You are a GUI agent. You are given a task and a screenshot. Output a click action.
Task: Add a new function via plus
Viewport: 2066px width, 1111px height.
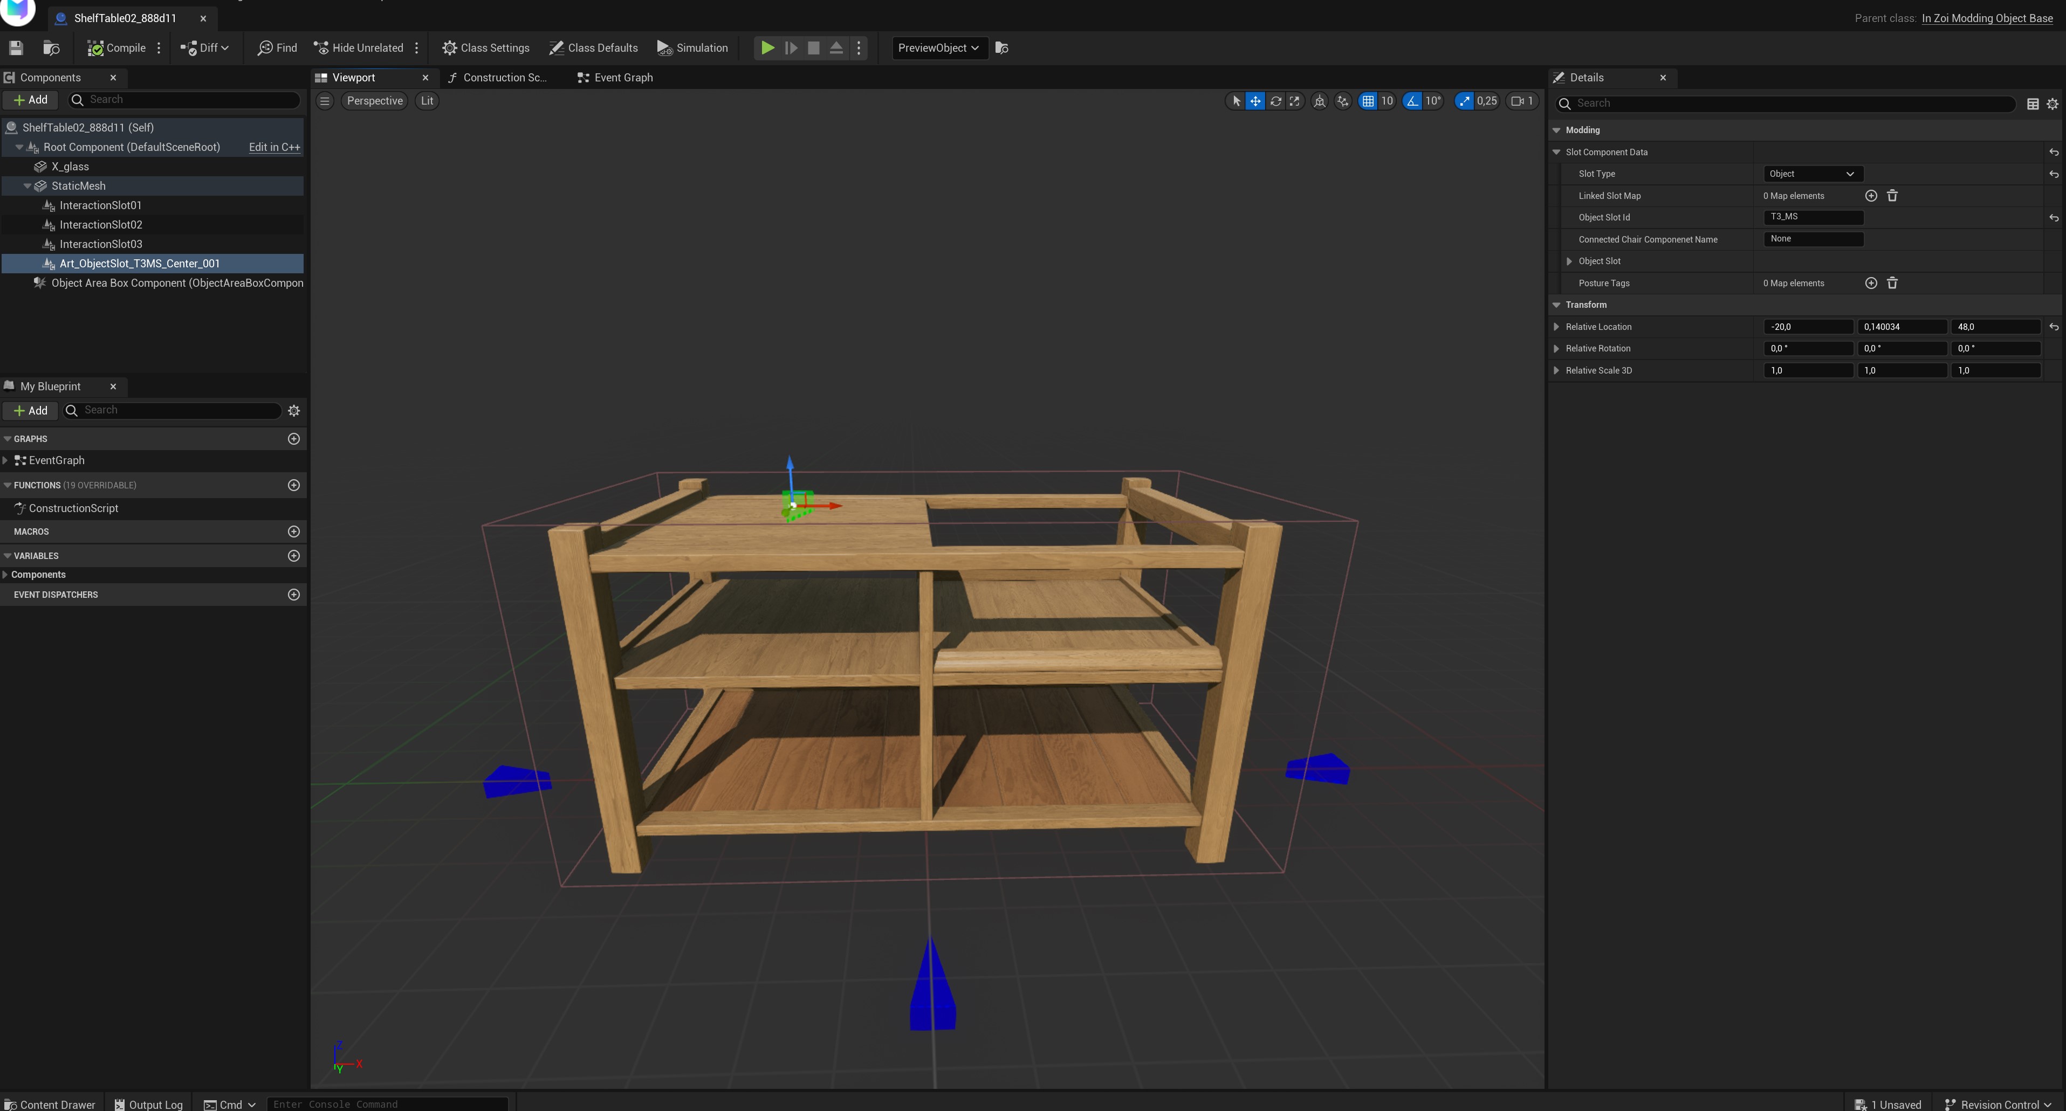(x=293, y=486)
